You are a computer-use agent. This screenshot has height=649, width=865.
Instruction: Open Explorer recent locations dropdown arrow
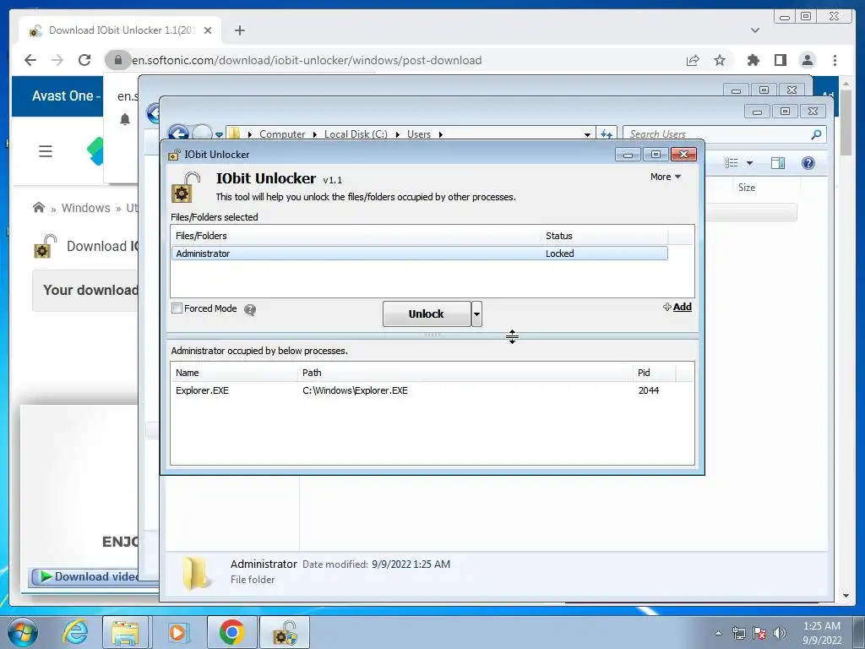pyautogui.click(x=219, y=134)
